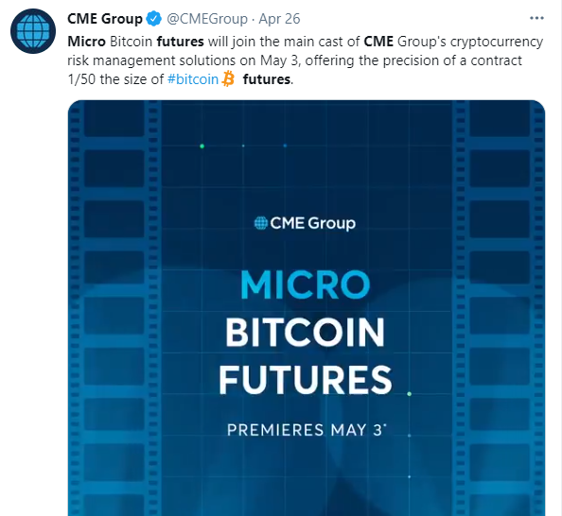Image resolution: width=562 pixels, height=516 pixels.
Task: Click the left film strip graphic
Action: pyautogui.click(x=114, y=308)
